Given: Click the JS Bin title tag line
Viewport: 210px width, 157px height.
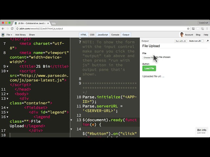Looking at the screenshot, I should pos(44,66).
